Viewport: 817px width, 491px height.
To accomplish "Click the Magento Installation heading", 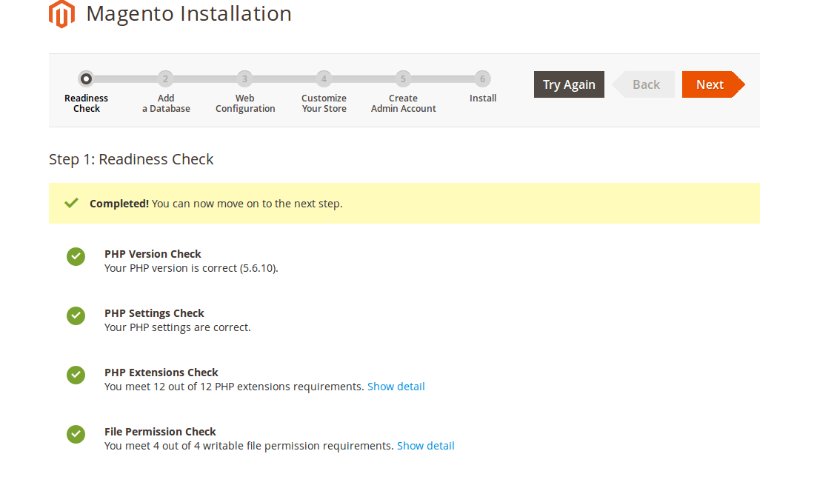I will pyautogui.click(x=189, y=13).
